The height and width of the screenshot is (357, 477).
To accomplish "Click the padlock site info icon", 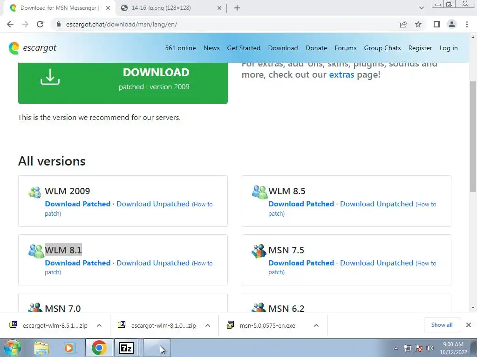I will (59, 24).
